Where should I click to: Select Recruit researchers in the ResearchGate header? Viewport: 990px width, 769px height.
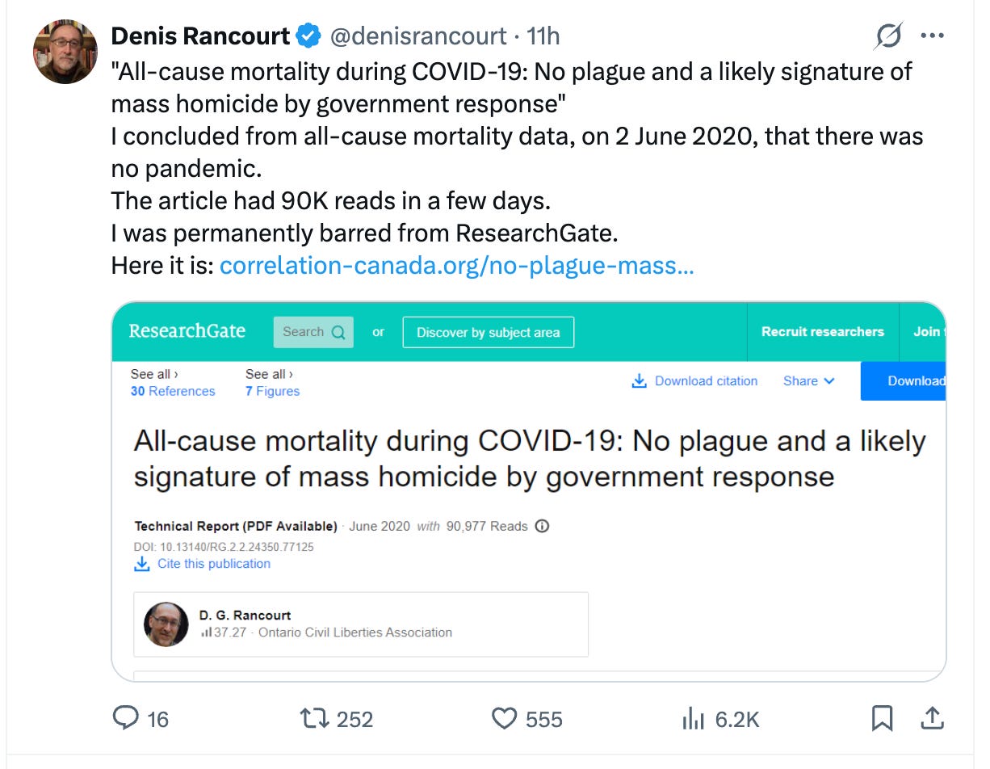[822, 332]
